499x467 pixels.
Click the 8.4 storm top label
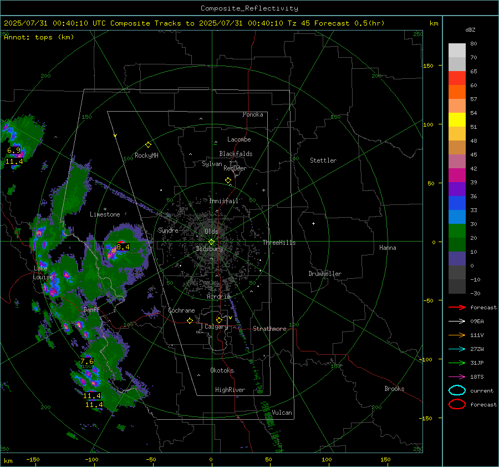click(x=123, y=247)
